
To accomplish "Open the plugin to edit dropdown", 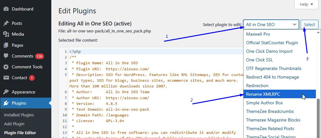I will 271,24.
